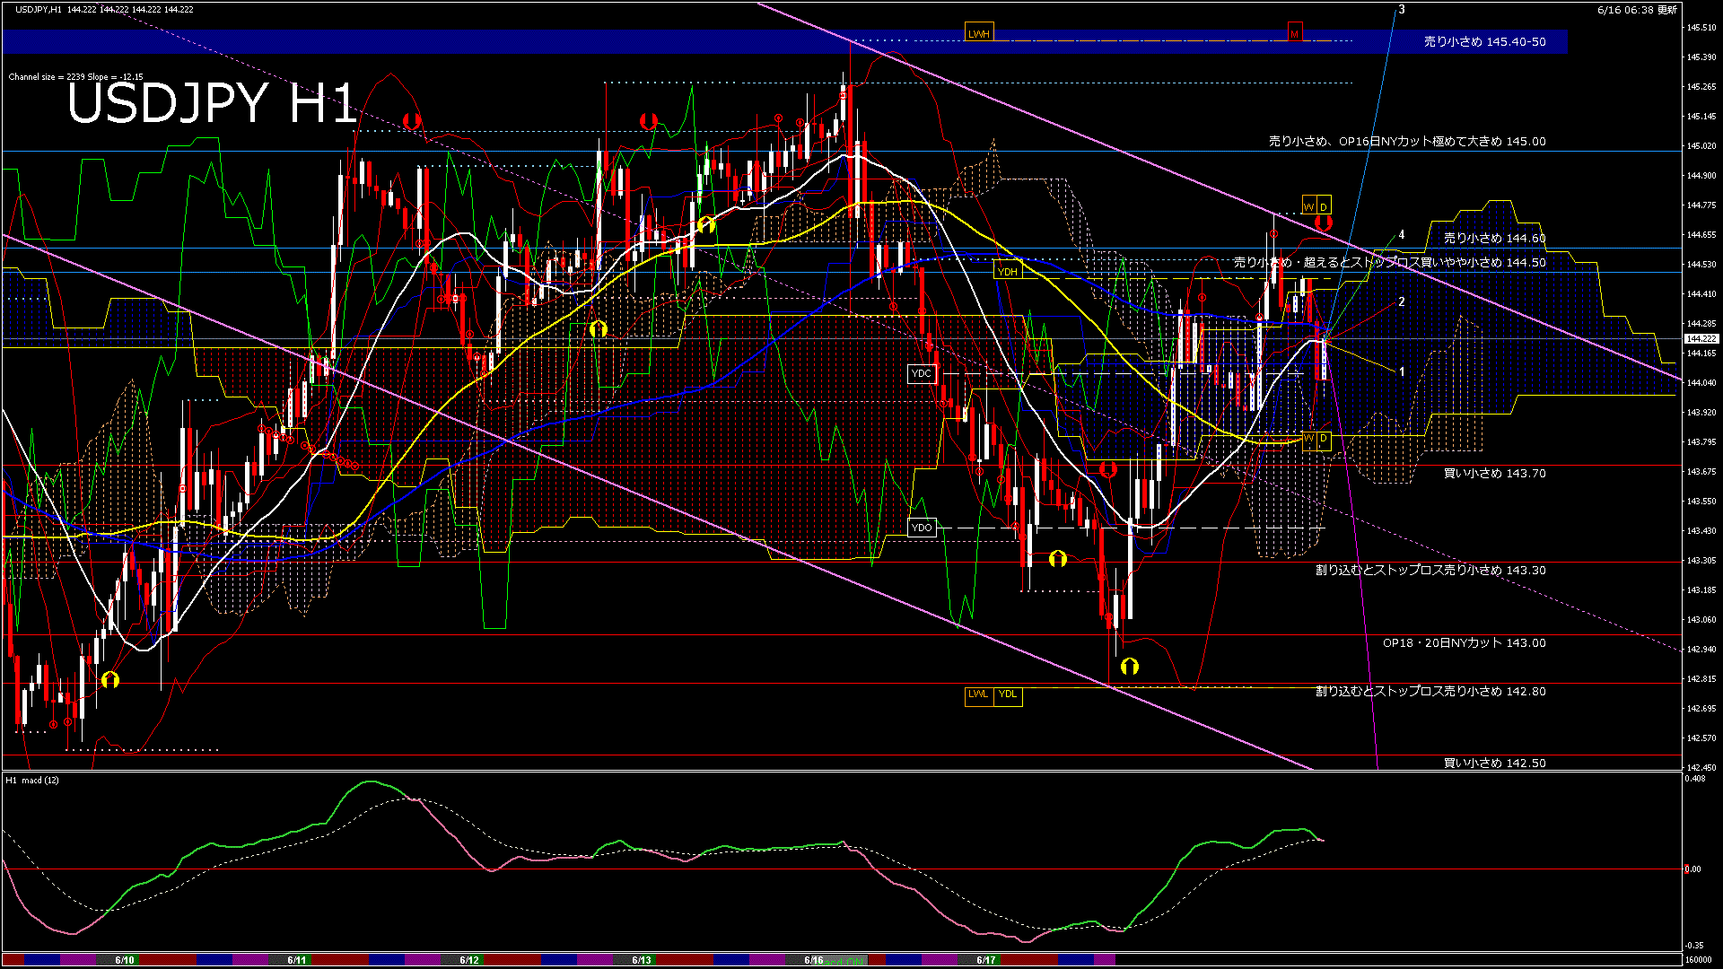This screenshot has height=969, width=1723.
Task: Click the 6/10 date marker on timeline
Action: point(125,960)
